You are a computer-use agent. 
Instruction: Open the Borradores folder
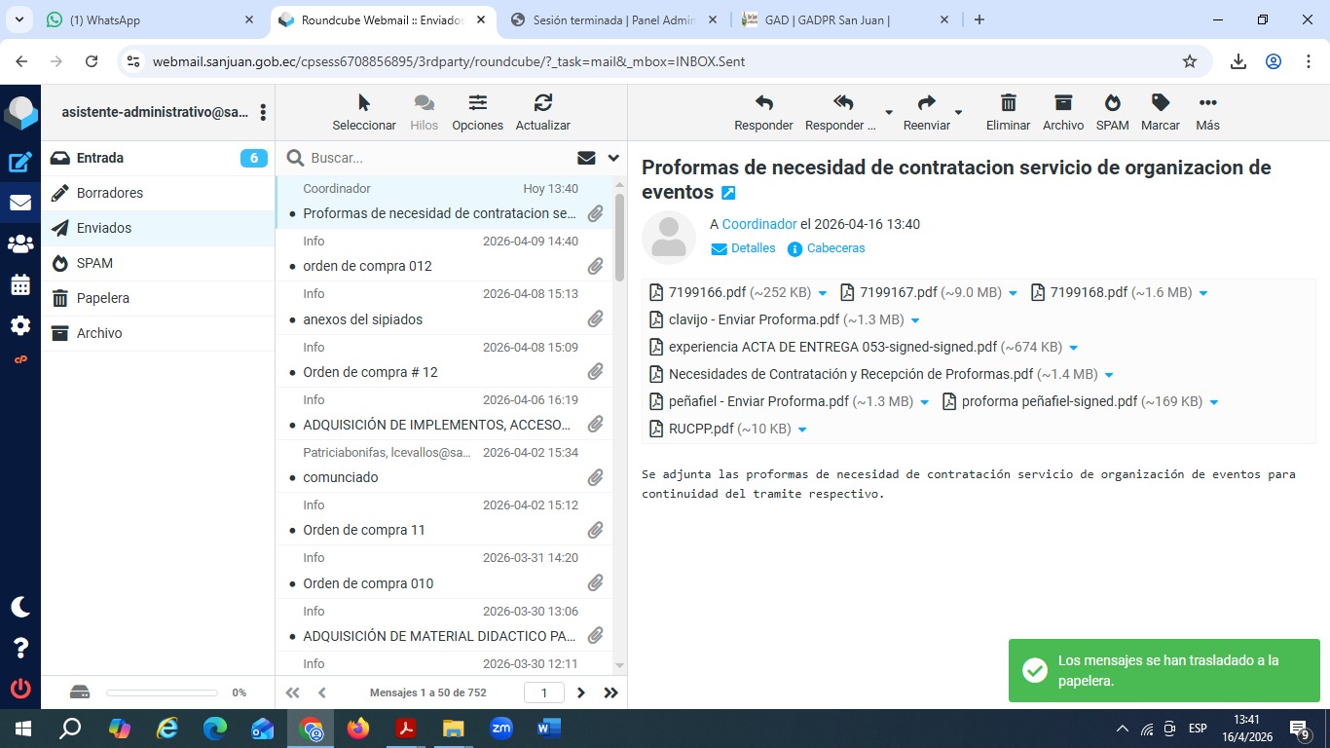(x=110, y=193)
